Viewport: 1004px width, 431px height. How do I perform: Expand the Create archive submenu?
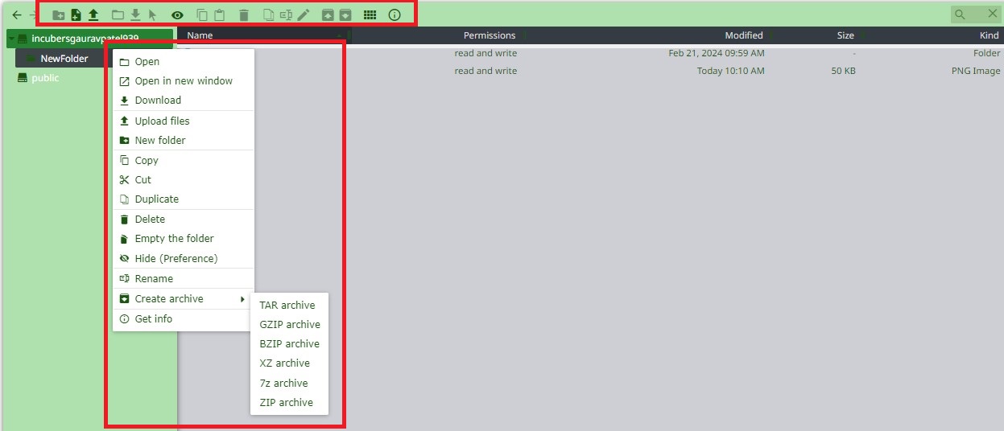pos(184,298)
